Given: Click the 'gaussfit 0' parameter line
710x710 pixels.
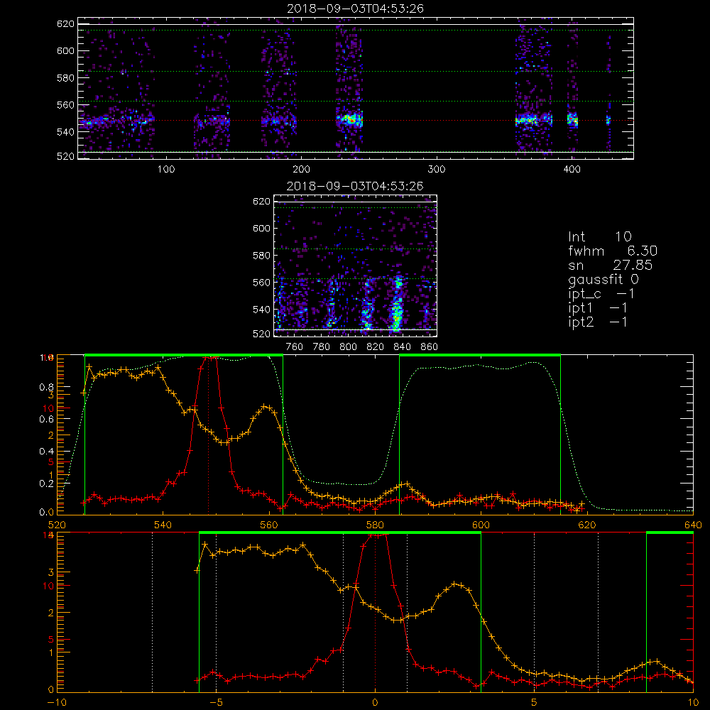Looking at the screenshot, I should click(x=603, y=279).
